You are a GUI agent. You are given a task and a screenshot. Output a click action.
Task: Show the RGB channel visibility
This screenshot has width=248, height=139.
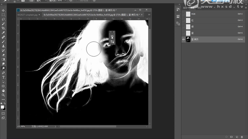tap(183, 14)
